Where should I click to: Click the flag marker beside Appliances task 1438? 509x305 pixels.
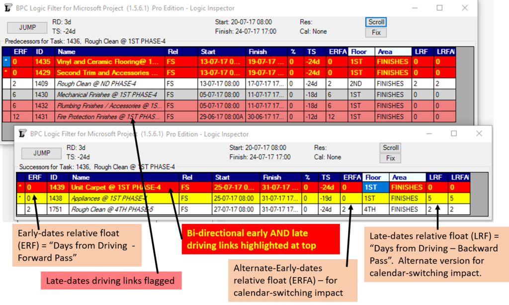20,198
